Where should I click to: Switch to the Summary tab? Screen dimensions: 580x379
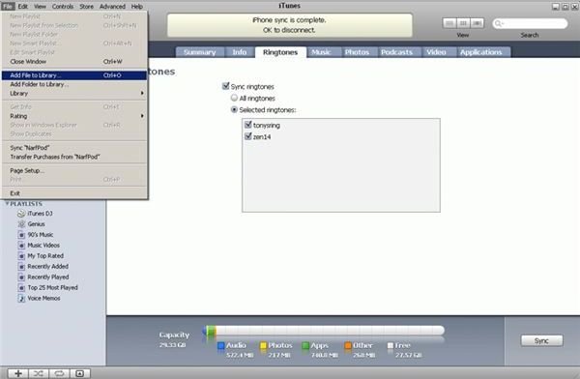[x=200, y=52]
